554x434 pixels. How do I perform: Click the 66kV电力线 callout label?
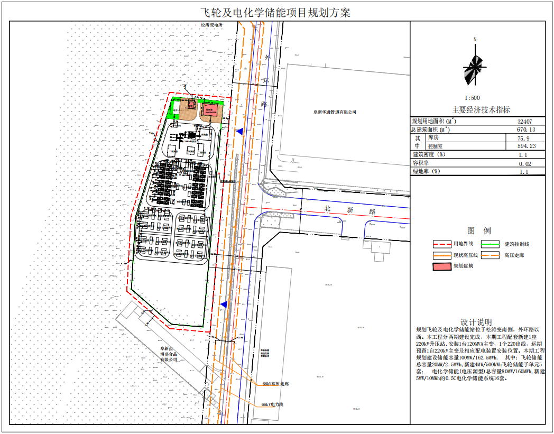coord(272,404)
